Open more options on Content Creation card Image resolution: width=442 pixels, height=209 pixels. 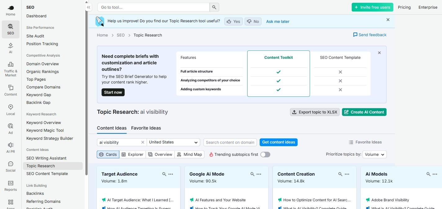[x=347, y=174]
